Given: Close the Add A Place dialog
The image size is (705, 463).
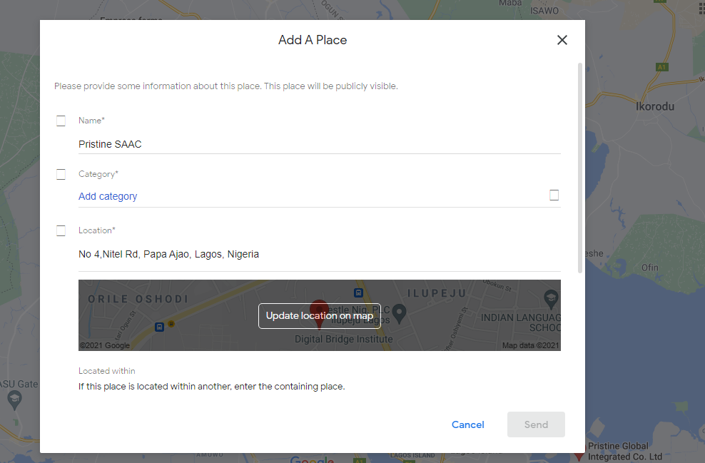Looking at the screenshot, I should click(x=562, y=40).
